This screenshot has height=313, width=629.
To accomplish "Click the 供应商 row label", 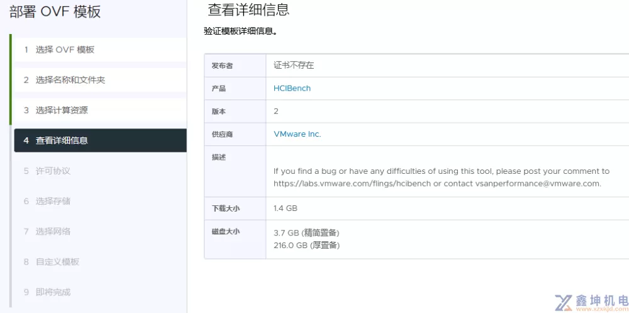I will tap(222, 134).
